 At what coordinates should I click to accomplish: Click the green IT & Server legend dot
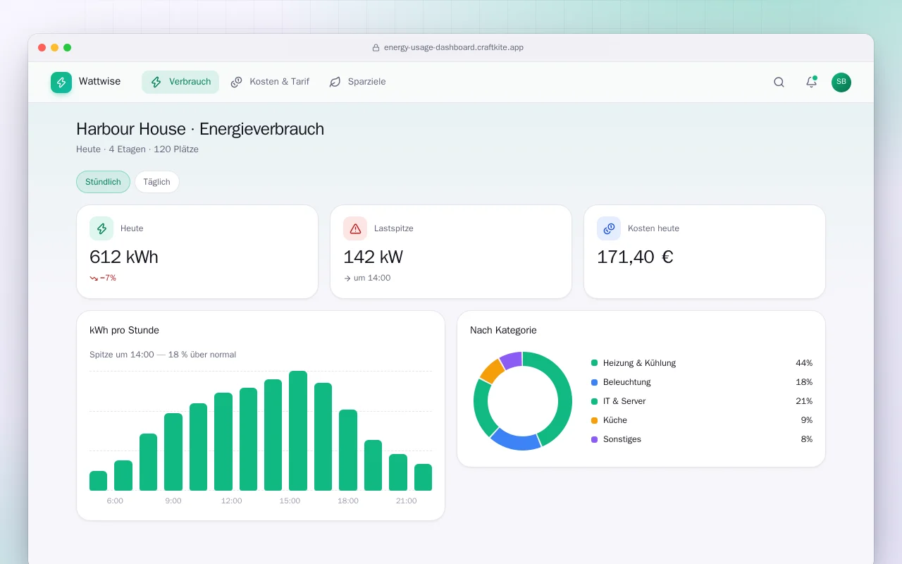pos(594,401)
